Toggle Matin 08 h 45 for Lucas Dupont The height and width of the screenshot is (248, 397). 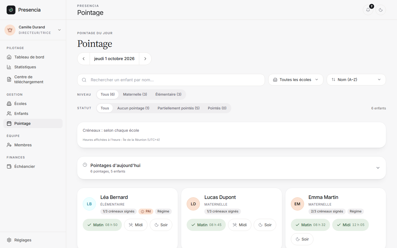tap(206, 225)
